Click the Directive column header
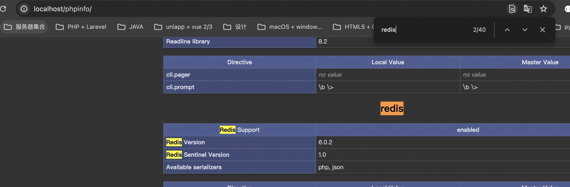 pyautogui.click(x=240, y=62)
